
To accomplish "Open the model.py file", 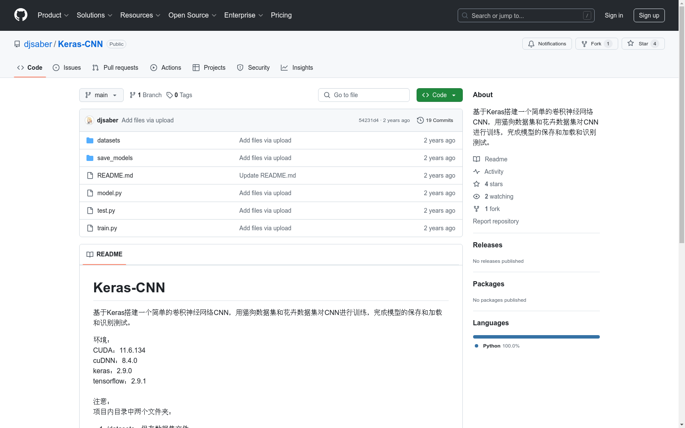I will [x=110, y=193].
